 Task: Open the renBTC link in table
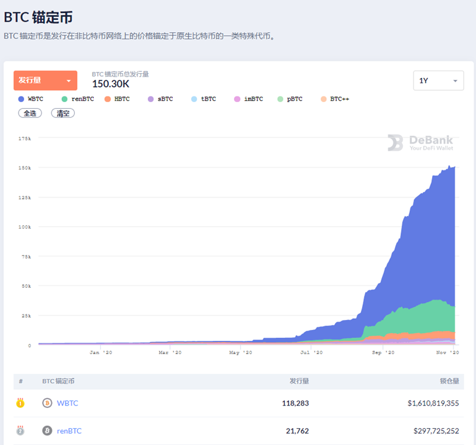pyautogui.click(x=69, y=431)
